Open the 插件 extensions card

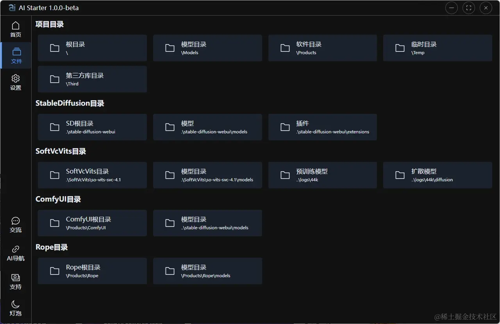tap(323, 127)
